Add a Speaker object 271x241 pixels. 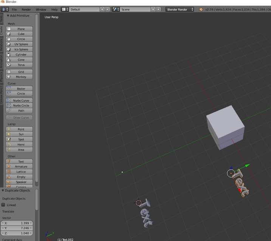tap(19, 182)
